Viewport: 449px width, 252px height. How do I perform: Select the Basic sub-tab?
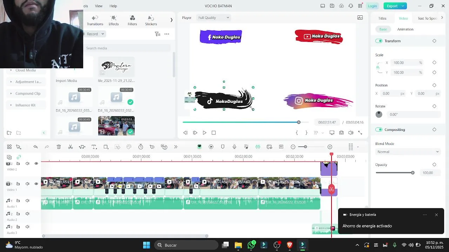383,29
